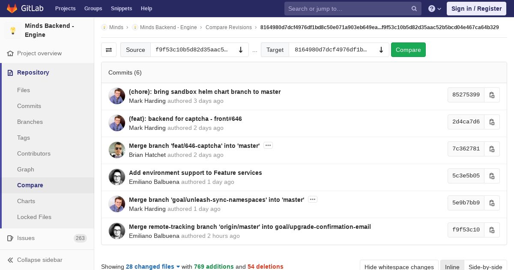This screenshot has width=514, height=270.
Task: Open commit 'Add environment support to Feature services'
Action: click(x=195, y=173)
